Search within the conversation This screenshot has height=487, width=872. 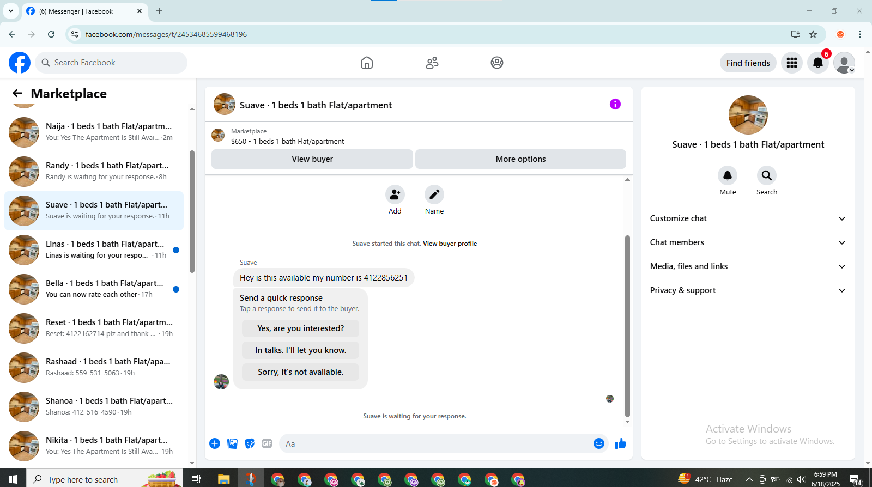pyautogui.click(x=767, y=175)
